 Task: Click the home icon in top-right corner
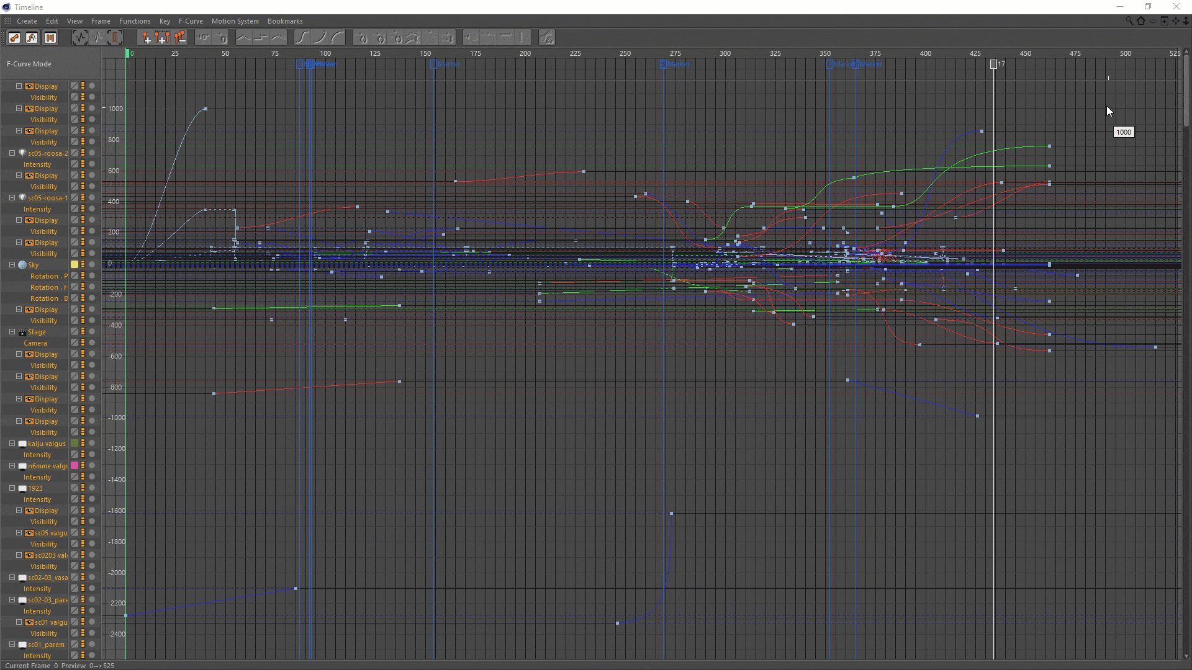click(x=1141, y=21)
